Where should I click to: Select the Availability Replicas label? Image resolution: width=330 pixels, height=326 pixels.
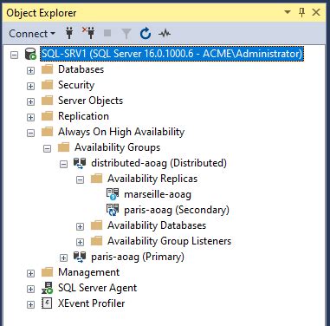coord(152,179)
